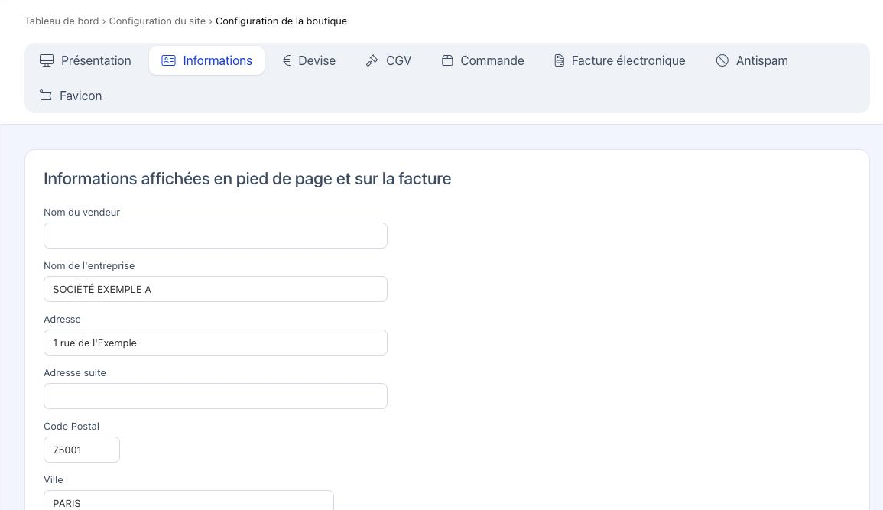Click the Ville field containing PARIS
This screenshot has height=510, width=883.
(x=189, y=500)
